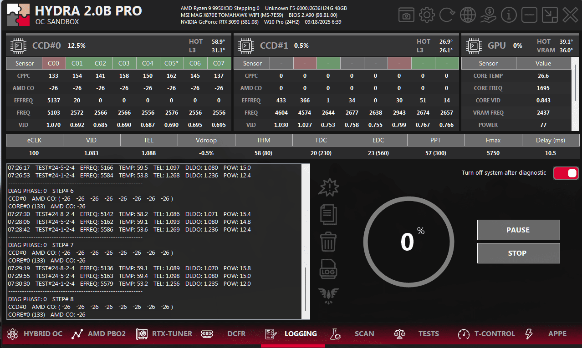Screen dimensions: 582x348
Task: Click the flask icon of Scan
Action: point(336,334)
